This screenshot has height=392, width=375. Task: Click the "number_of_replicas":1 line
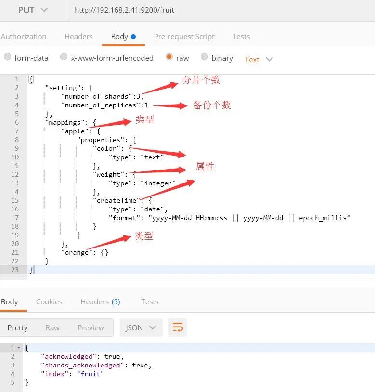(x=104, y=105)
